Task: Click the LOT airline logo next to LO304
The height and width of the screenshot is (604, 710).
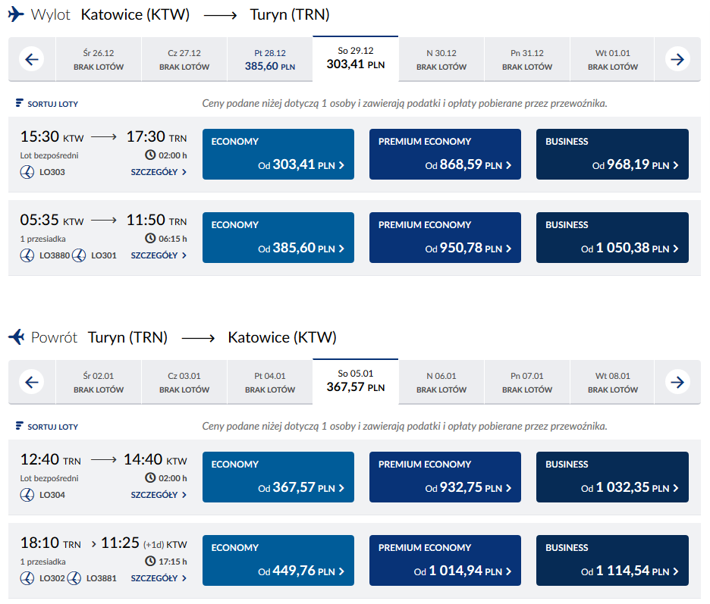Action: click(27, 495)
